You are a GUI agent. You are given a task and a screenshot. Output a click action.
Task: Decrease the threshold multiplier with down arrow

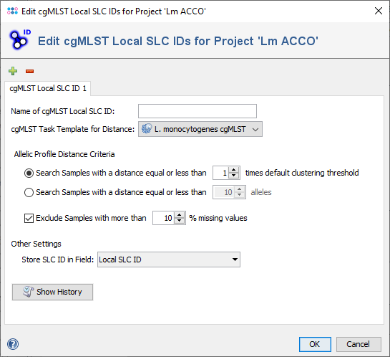coord(233,176)
